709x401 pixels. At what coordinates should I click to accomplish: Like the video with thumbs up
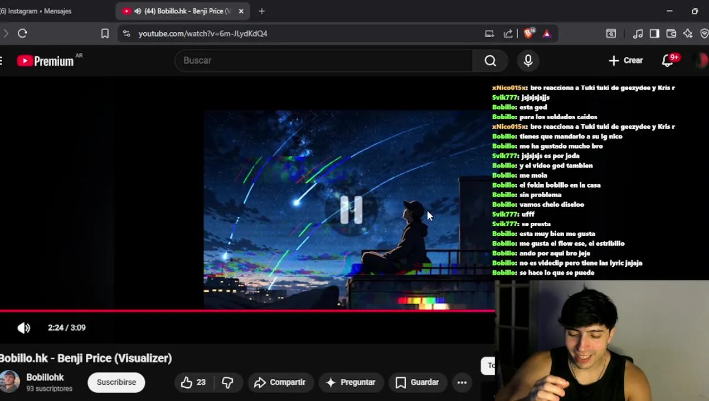coord(193,382)
